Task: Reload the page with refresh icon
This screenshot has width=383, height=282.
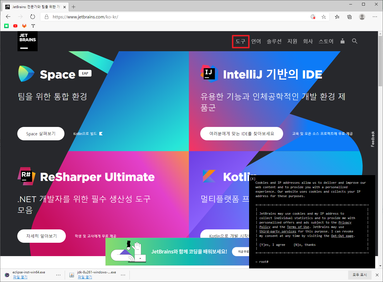Action: (x=33, y=17)
